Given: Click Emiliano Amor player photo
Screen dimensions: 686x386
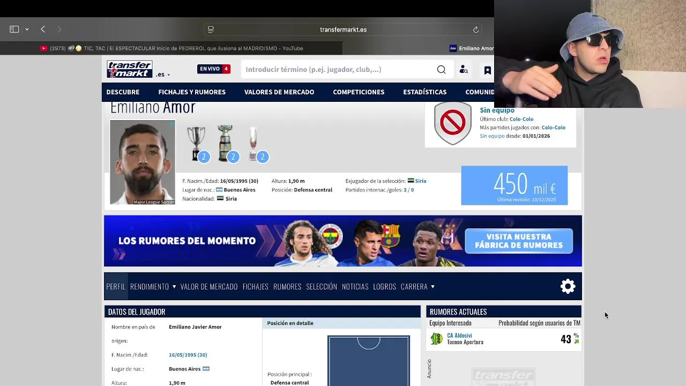Looking at the screenshot, I should point(143,162).
